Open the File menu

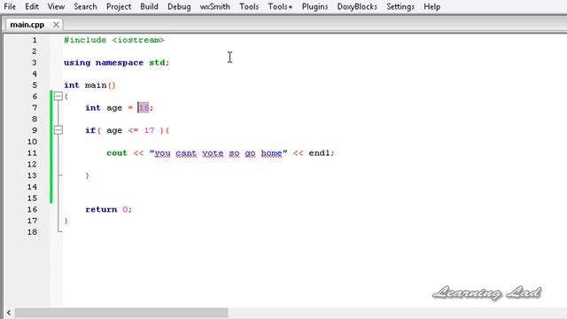click(x=10, y=6)
